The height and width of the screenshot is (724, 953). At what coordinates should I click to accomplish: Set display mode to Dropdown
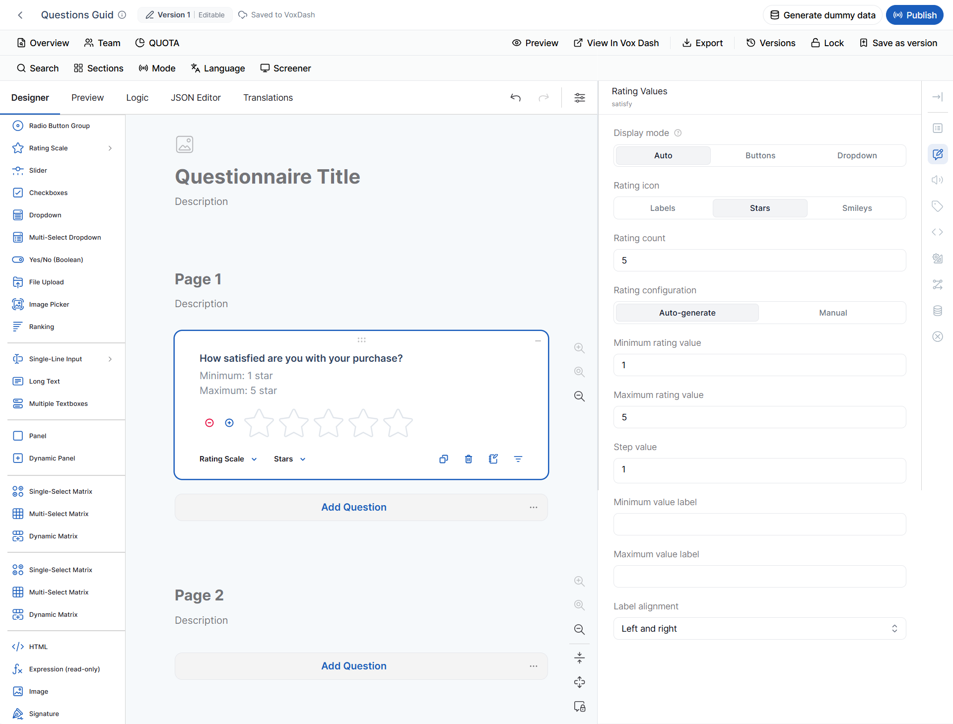857,155
